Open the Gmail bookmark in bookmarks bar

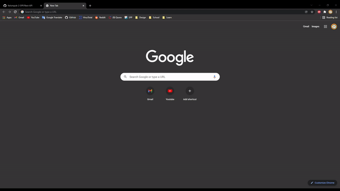click(x=19, y=17)
